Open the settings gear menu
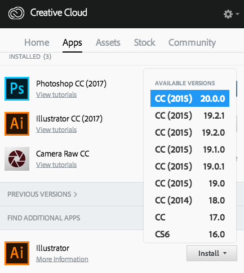The height and width of the screenshot is (273, 244). [x=231, y=14]
